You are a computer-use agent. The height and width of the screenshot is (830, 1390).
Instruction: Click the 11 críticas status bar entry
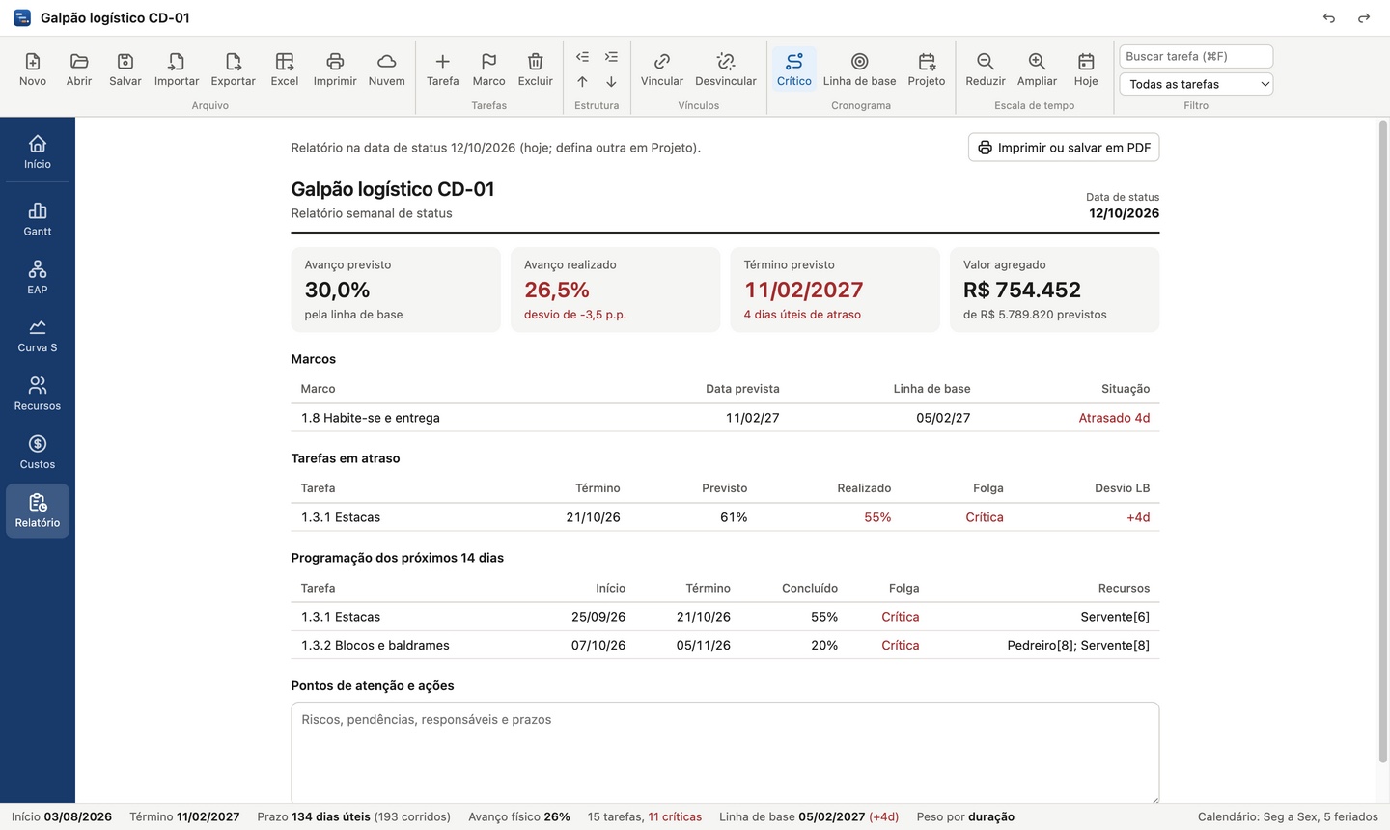click(x=675, y=816)
